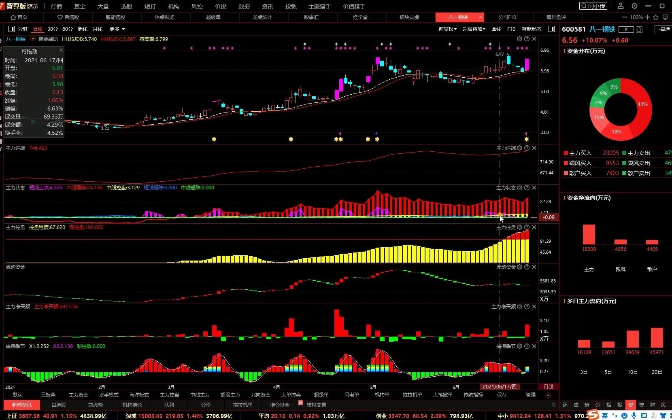Open 新闻资讯 bottom tab

(x=22, y=405)
